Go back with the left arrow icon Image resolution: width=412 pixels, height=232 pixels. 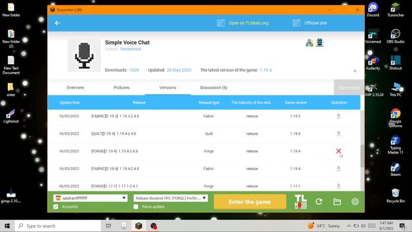point(57,23)
